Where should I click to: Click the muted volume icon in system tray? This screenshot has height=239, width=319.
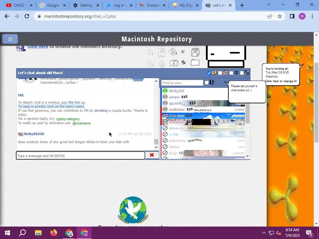click(x=279, y=233)
